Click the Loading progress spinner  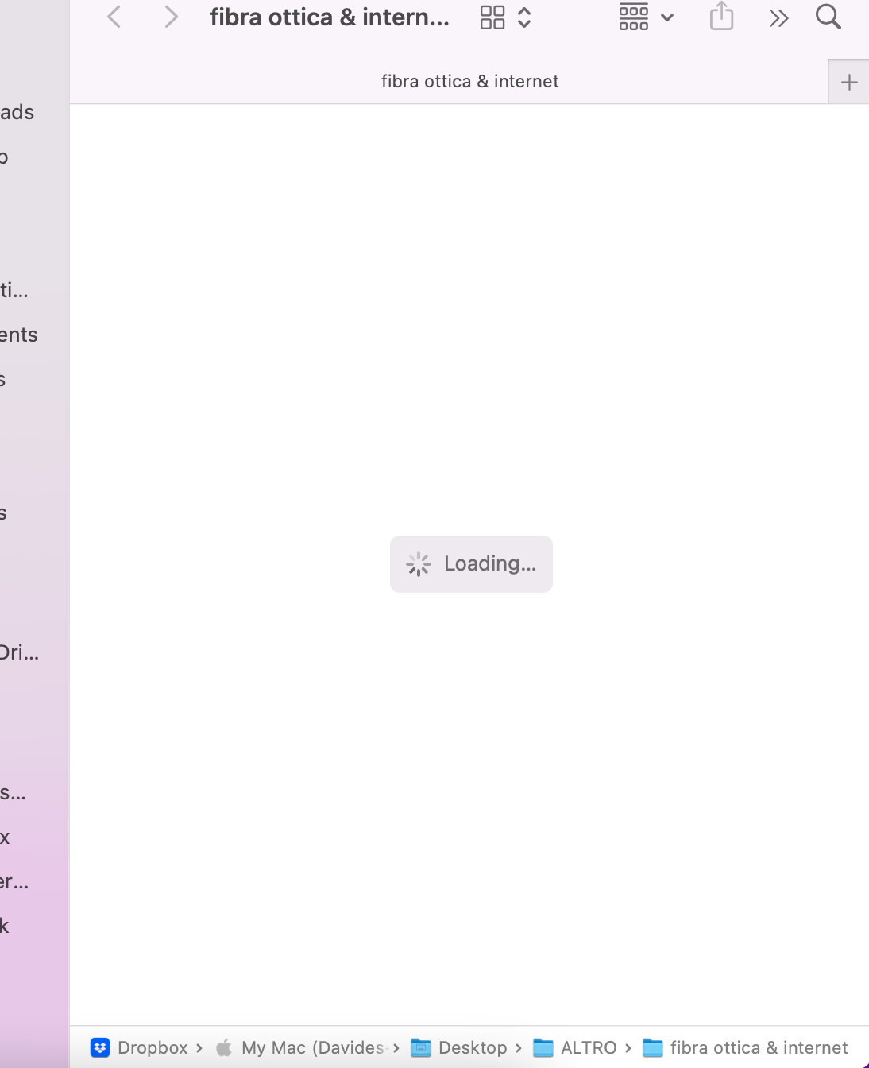click(x=419, y=563)
